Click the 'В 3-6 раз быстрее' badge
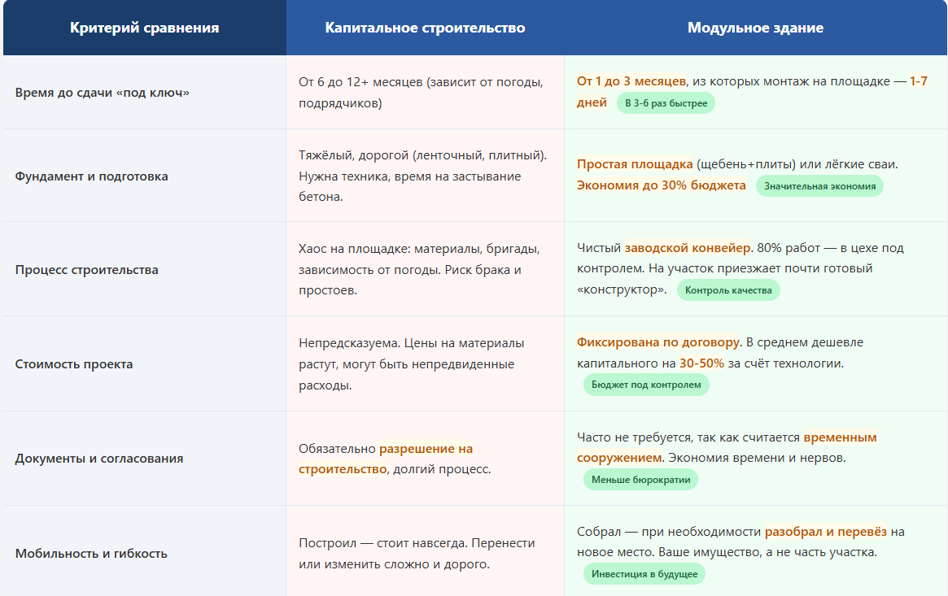 click(666, 103)
